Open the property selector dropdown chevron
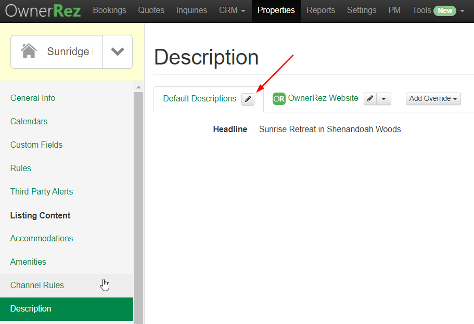This screenshot has width=474, height=324. pos(118,51)
